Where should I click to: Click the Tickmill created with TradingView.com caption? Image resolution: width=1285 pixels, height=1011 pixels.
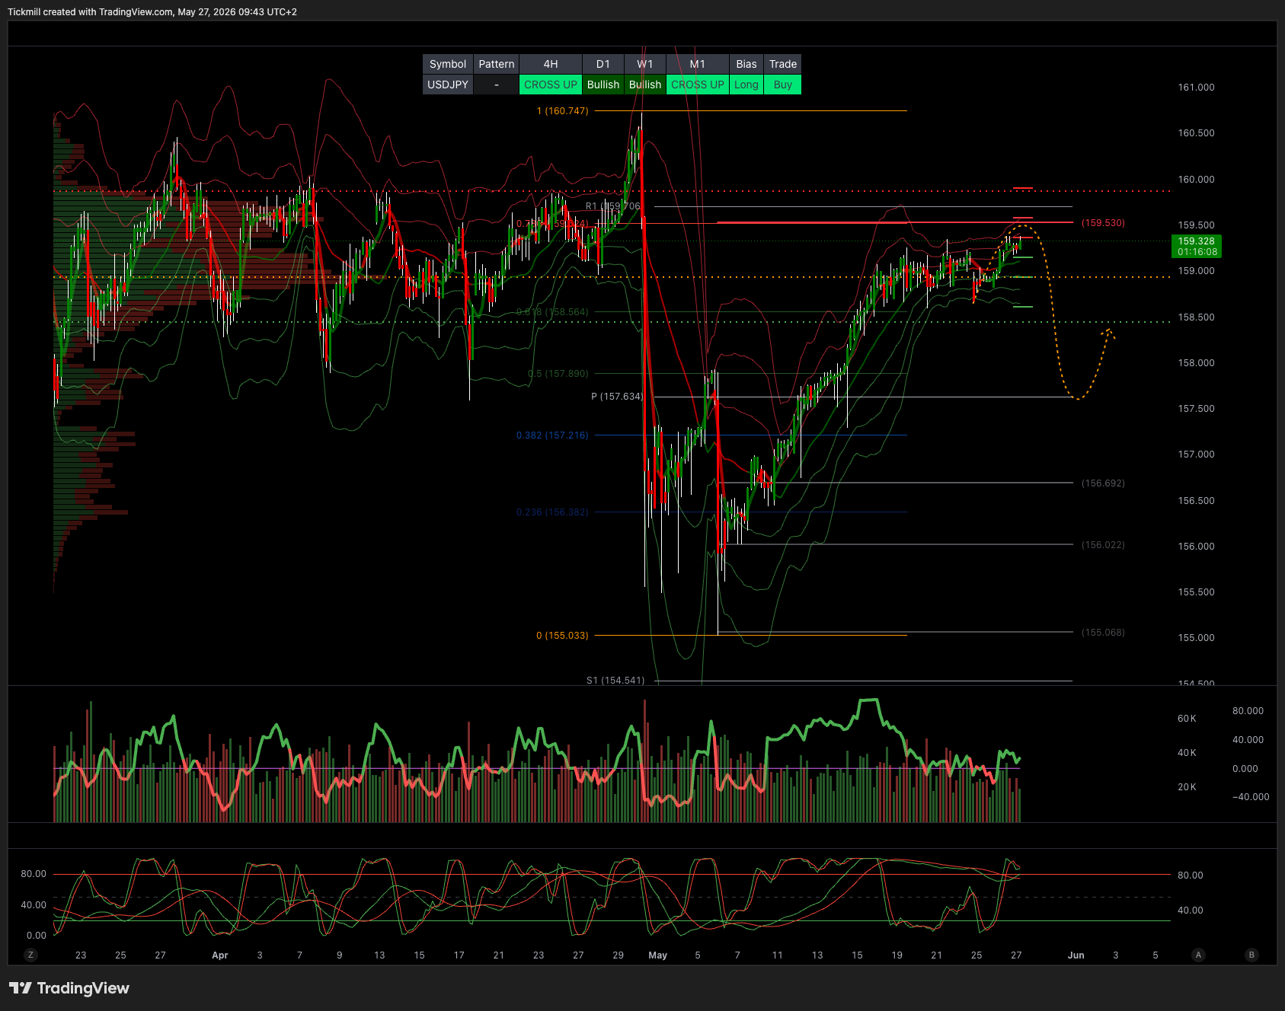point(152,12)
